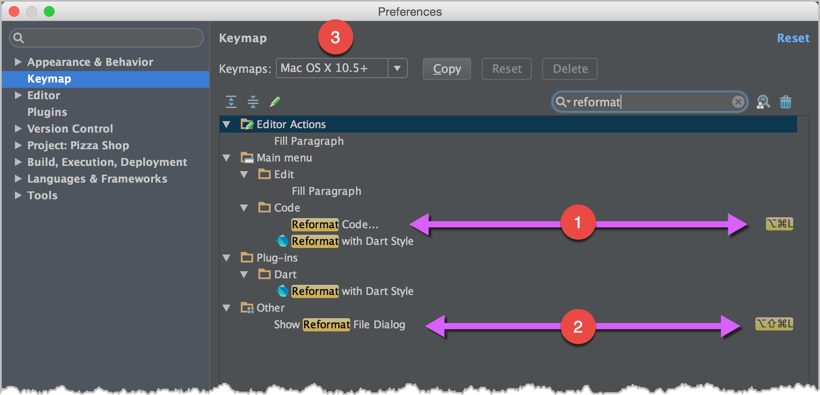Collapse the Editor Actions tree node
Screen dimensions: 820x395
click(227, 124)
